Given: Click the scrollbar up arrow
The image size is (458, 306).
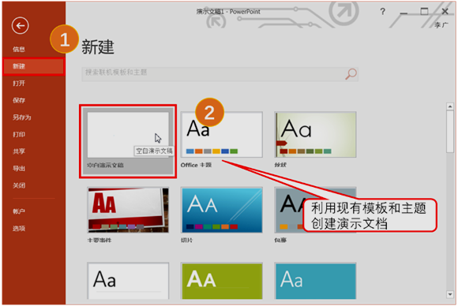Looking at the screenshot, I should pos(450,106).
